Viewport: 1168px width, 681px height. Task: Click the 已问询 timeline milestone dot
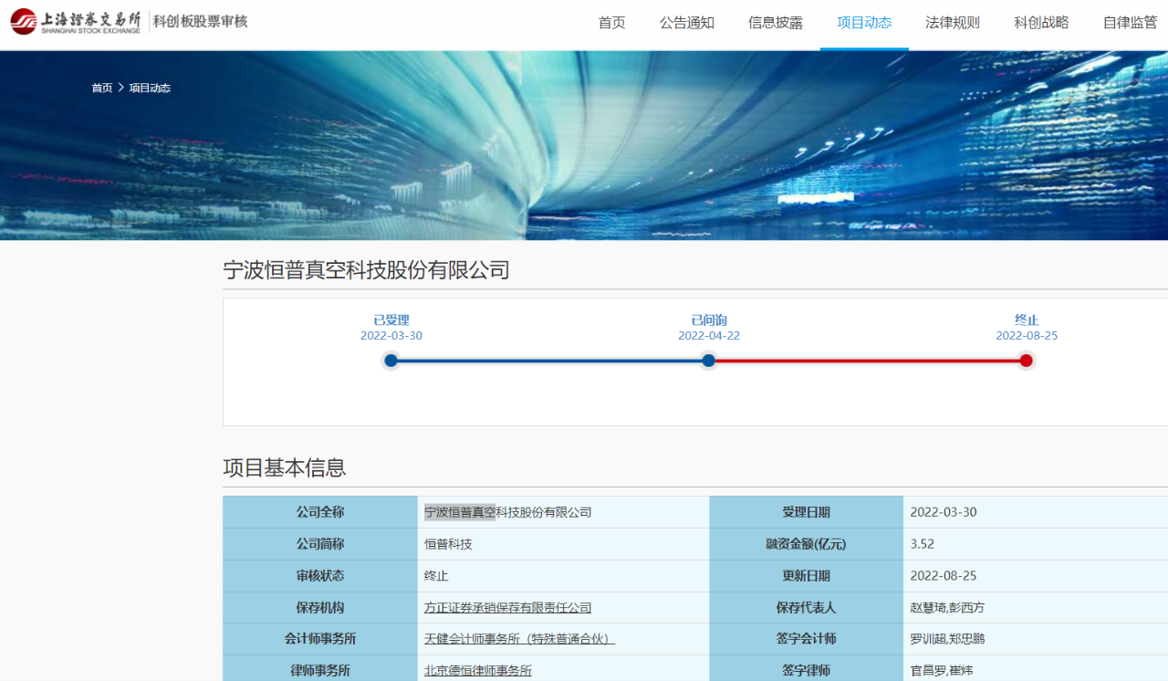click(x=708, y=361)
